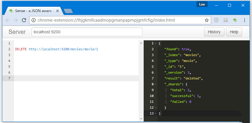Reload the Sense page
This screenshot has height=123, width=252.
(x=24, y=20)
